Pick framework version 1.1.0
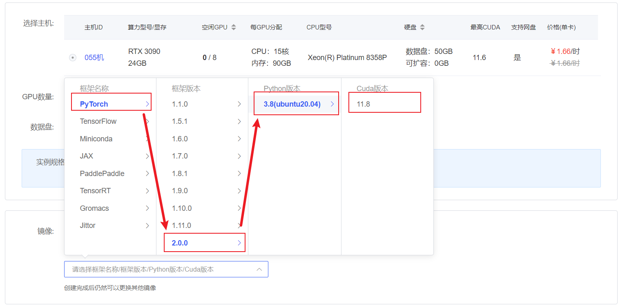 pos(180,104)
